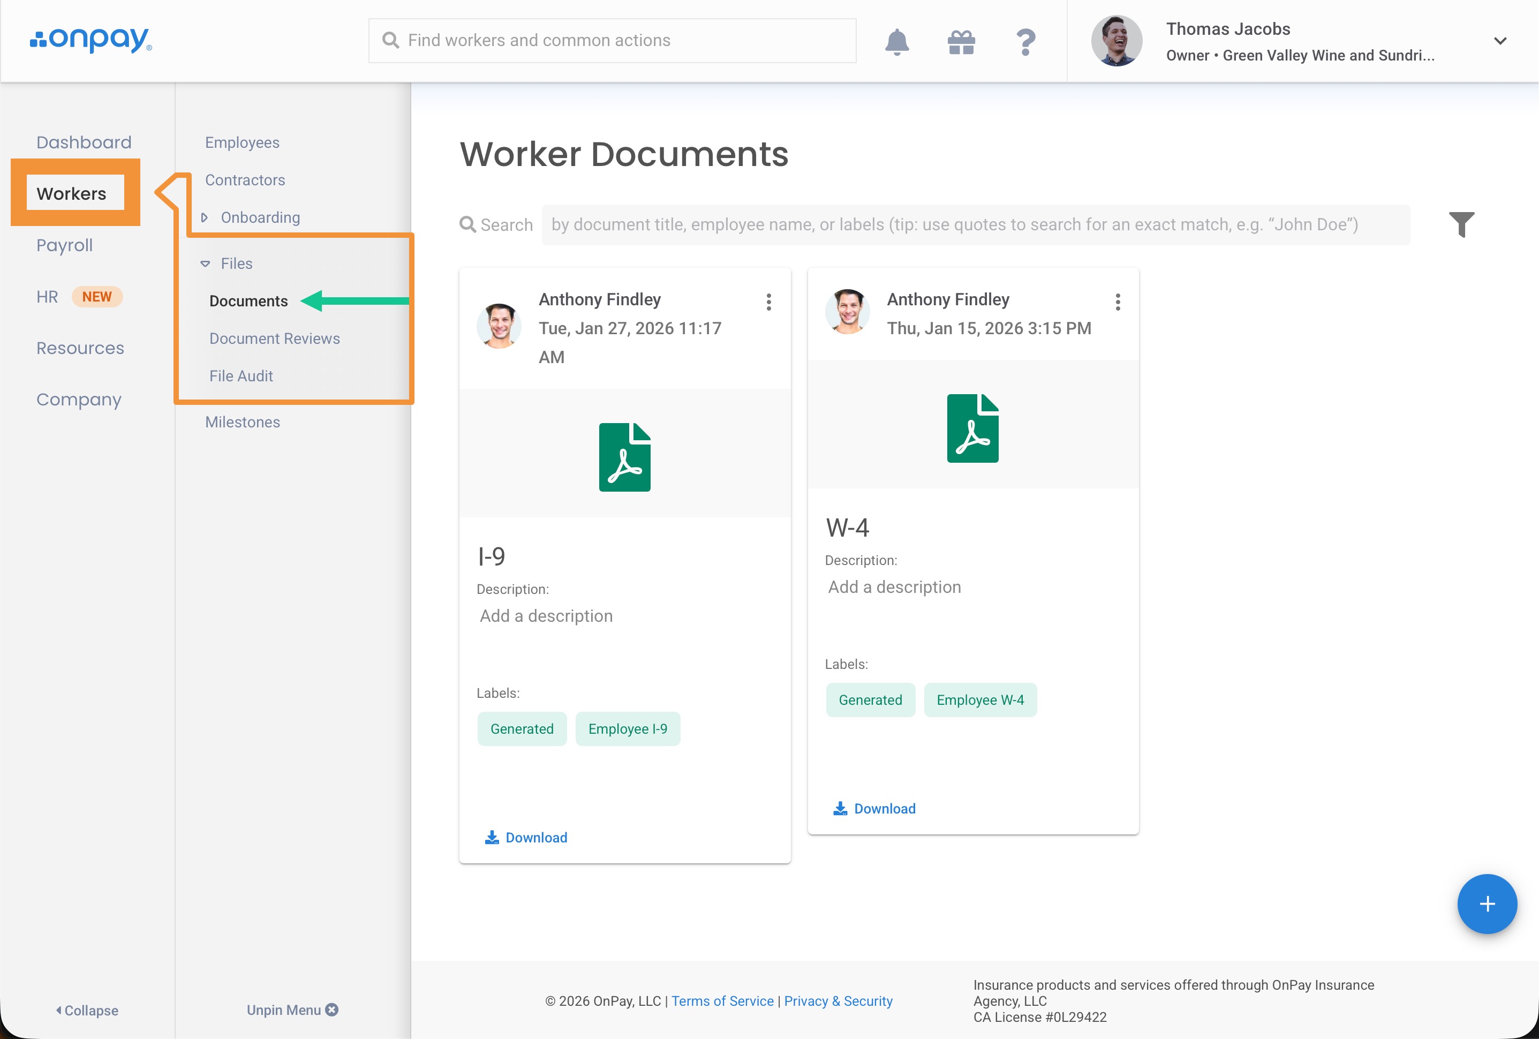Go to the Payroll section
Viewport: 1539px width, 1039px height.
pos(64,245)
